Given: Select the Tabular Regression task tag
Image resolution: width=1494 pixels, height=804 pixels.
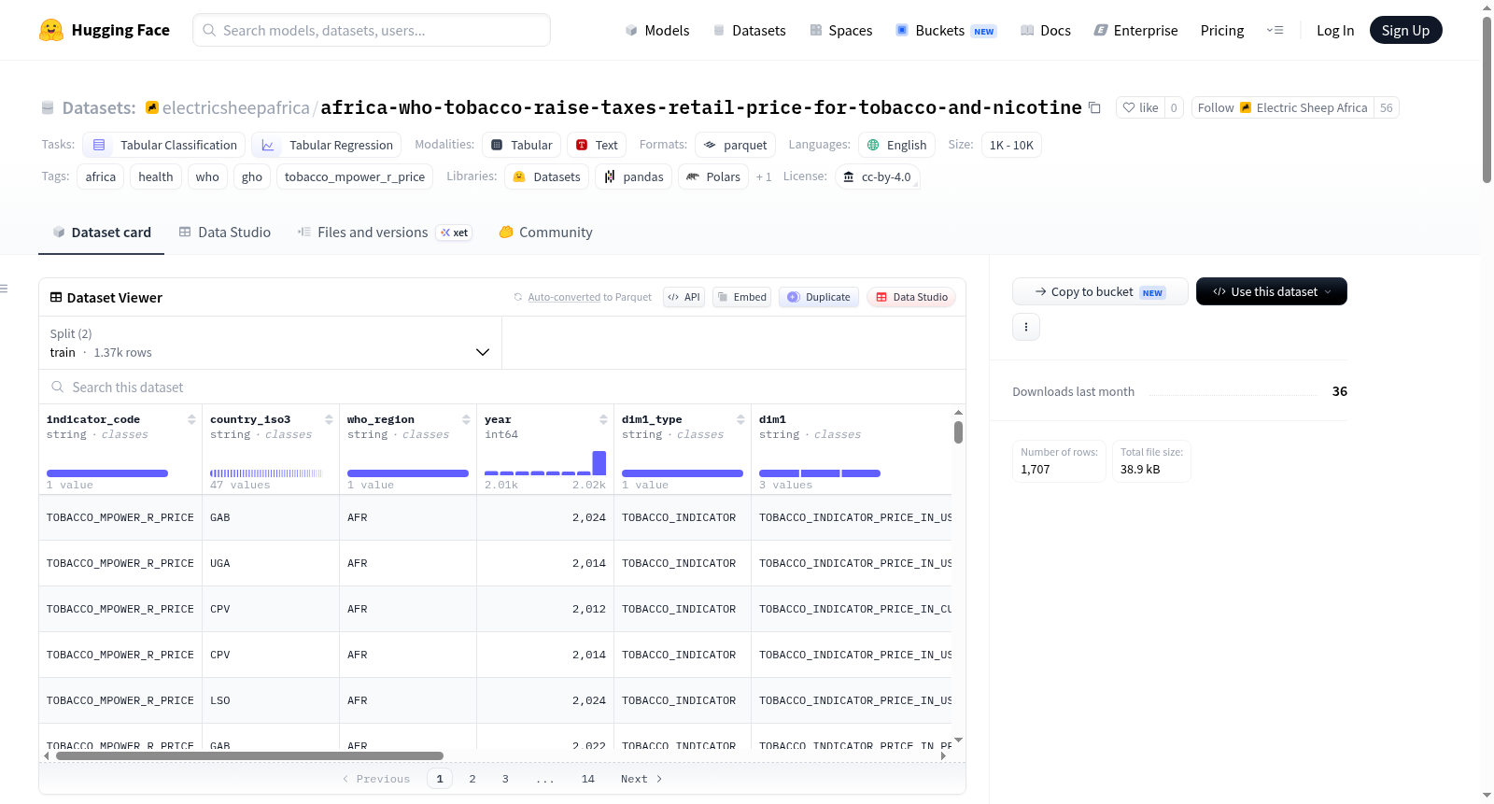Looking at the screenshot, I should pyautogui.click(x=327, y=145).
